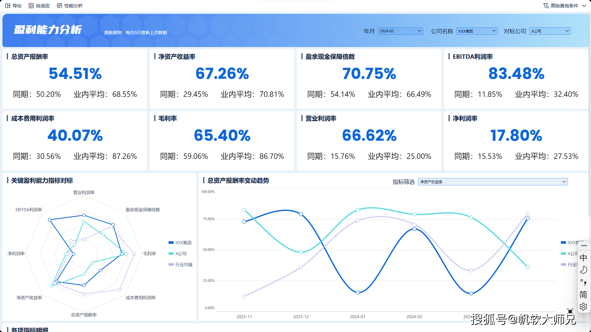Expand 原始查询条件 chevron arrow
This screenshot has width=591, height=332.
(x=584, y=6)
